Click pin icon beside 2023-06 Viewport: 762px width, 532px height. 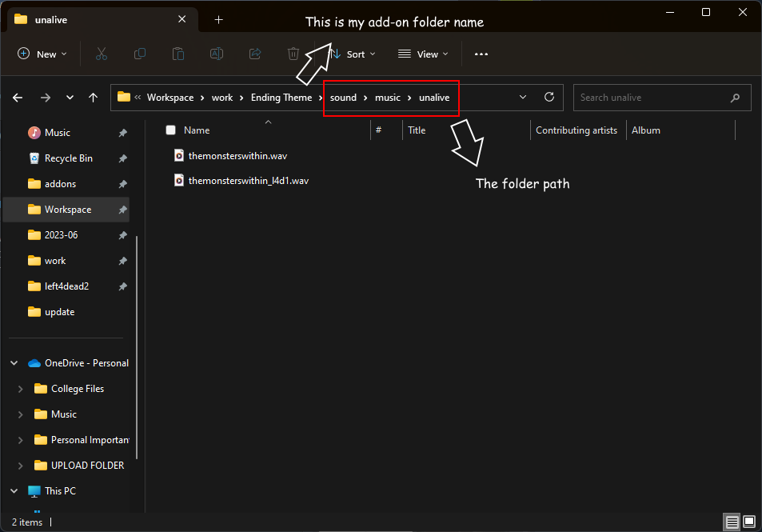[122, 235]
